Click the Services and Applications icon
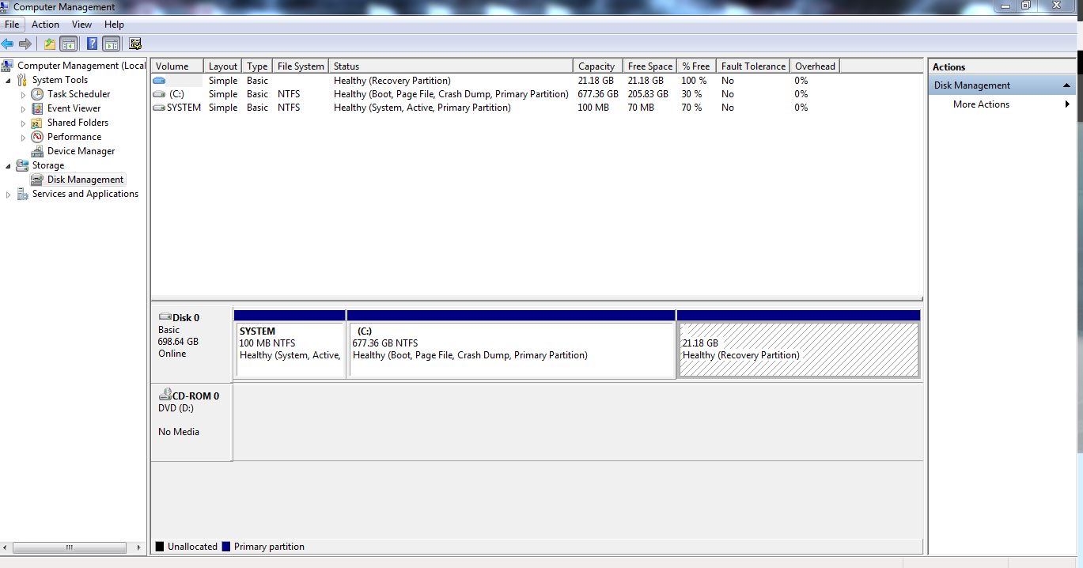Viewport: 1083px width, 568px height. point(22,194)
